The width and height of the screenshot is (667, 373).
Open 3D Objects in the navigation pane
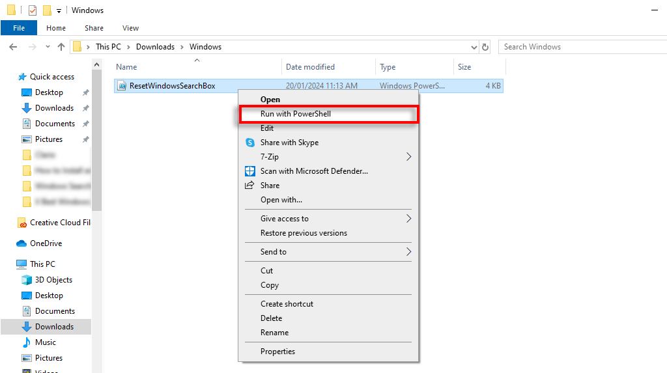tap(53, 280)
